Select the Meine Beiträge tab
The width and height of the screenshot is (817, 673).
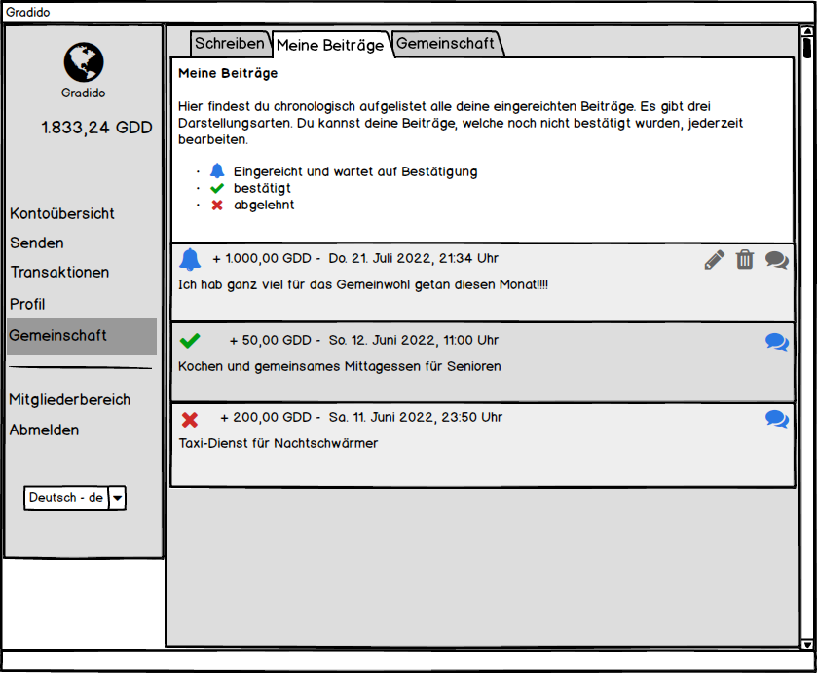(330, 45)
